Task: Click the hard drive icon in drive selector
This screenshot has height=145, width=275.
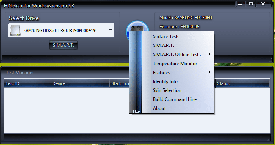Action: (x=15, y=30)
